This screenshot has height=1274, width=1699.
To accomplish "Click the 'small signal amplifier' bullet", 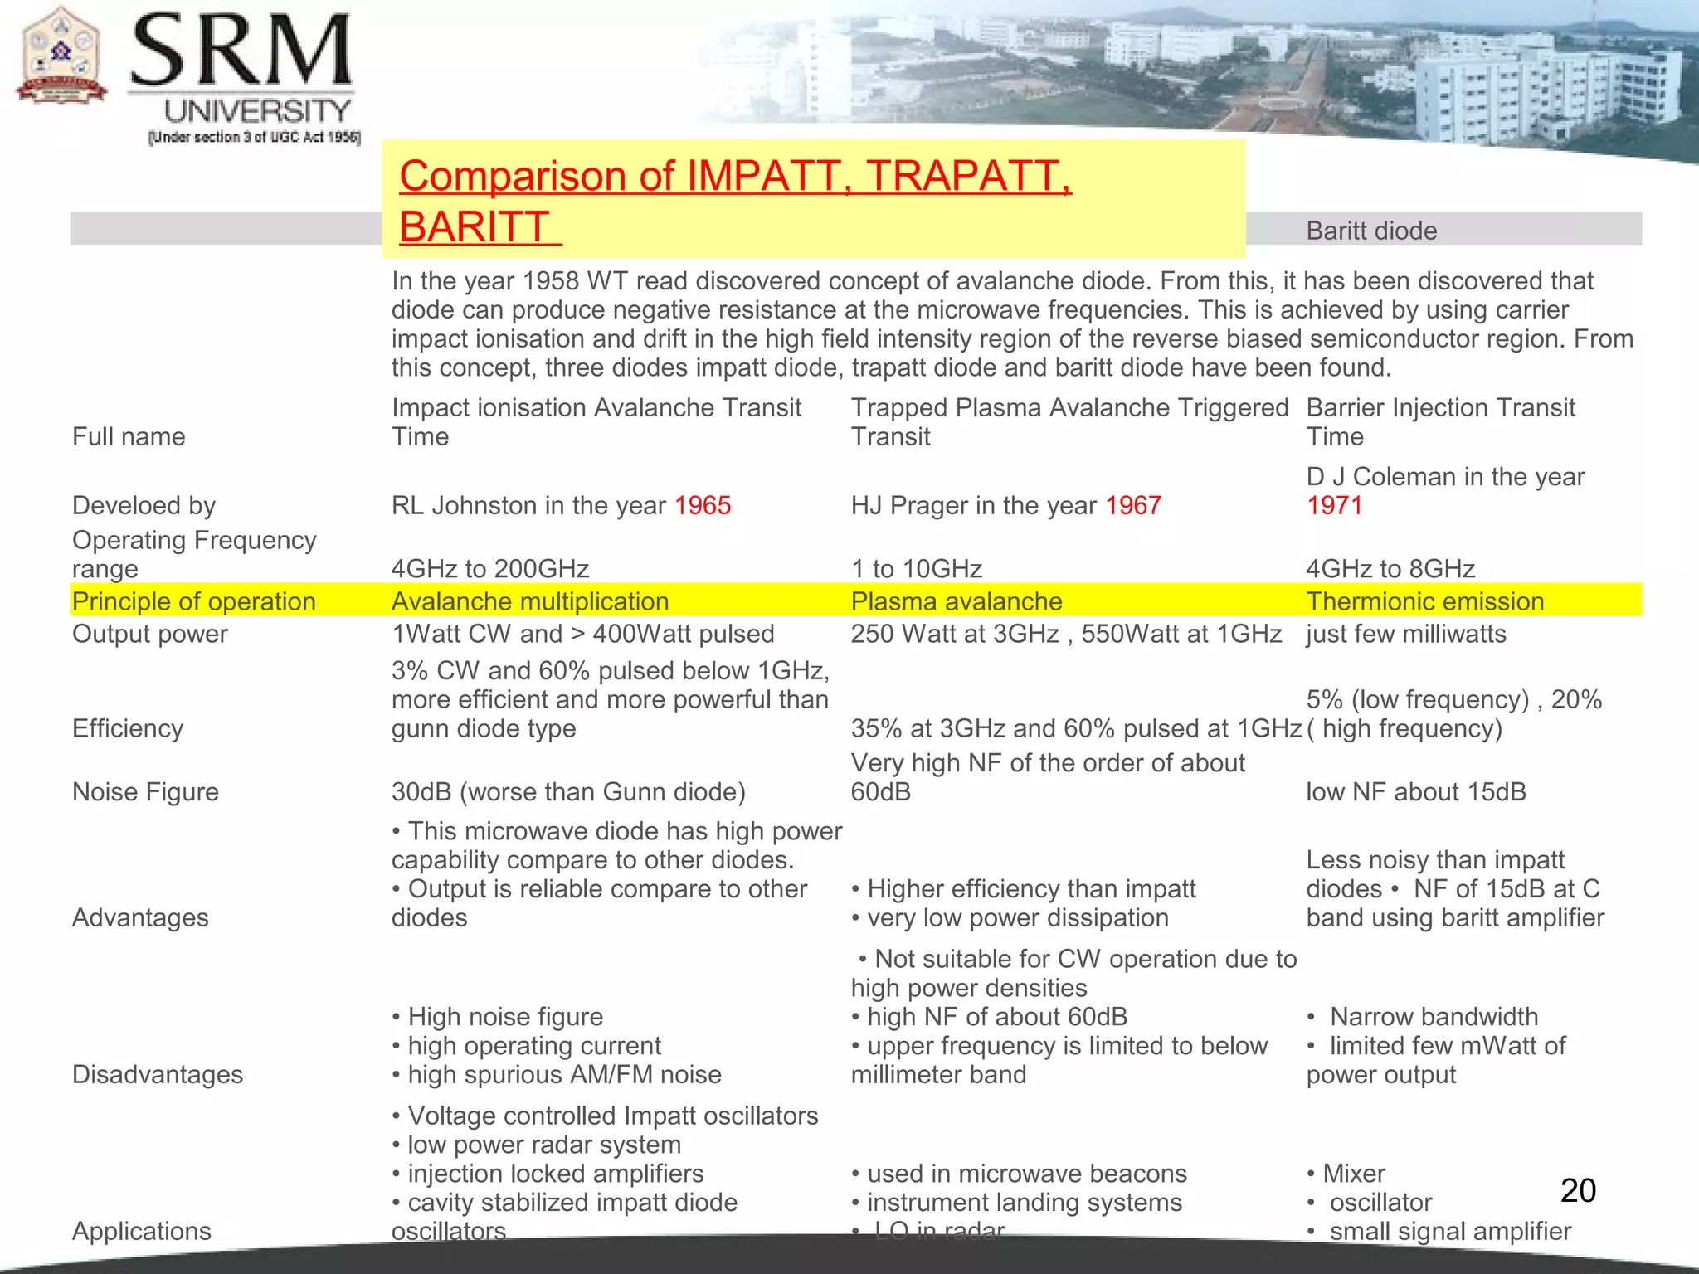I will [1439, 1232].
